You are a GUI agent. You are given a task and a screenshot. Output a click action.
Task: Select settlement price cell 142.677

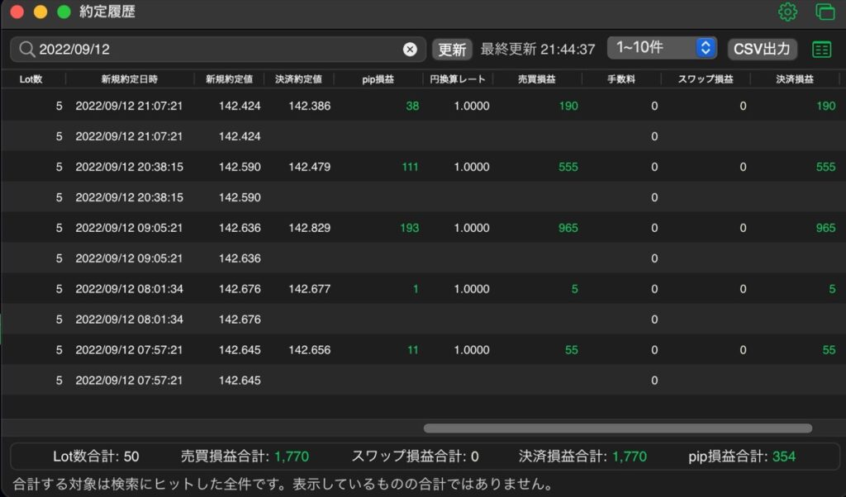309,288
